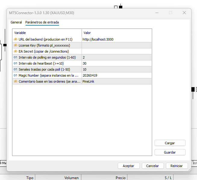Edit the PineLink order comment value
The width and height of the screenshot is (197, 180).
pyautogui.click(x=117, y=81)
